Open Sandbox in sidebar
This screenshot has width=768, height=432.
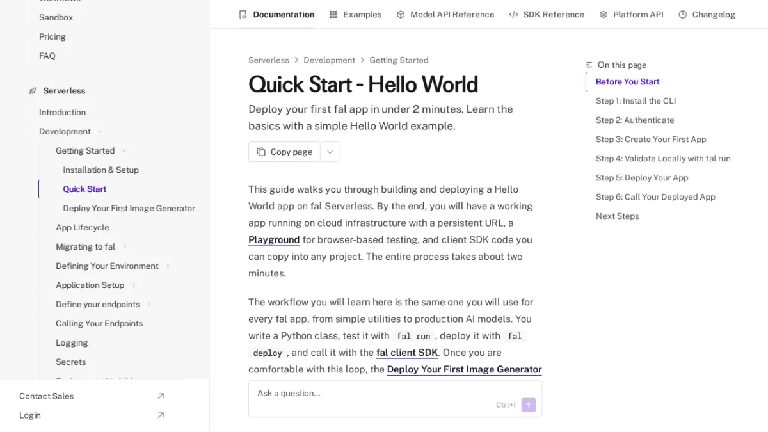point(56,17)
